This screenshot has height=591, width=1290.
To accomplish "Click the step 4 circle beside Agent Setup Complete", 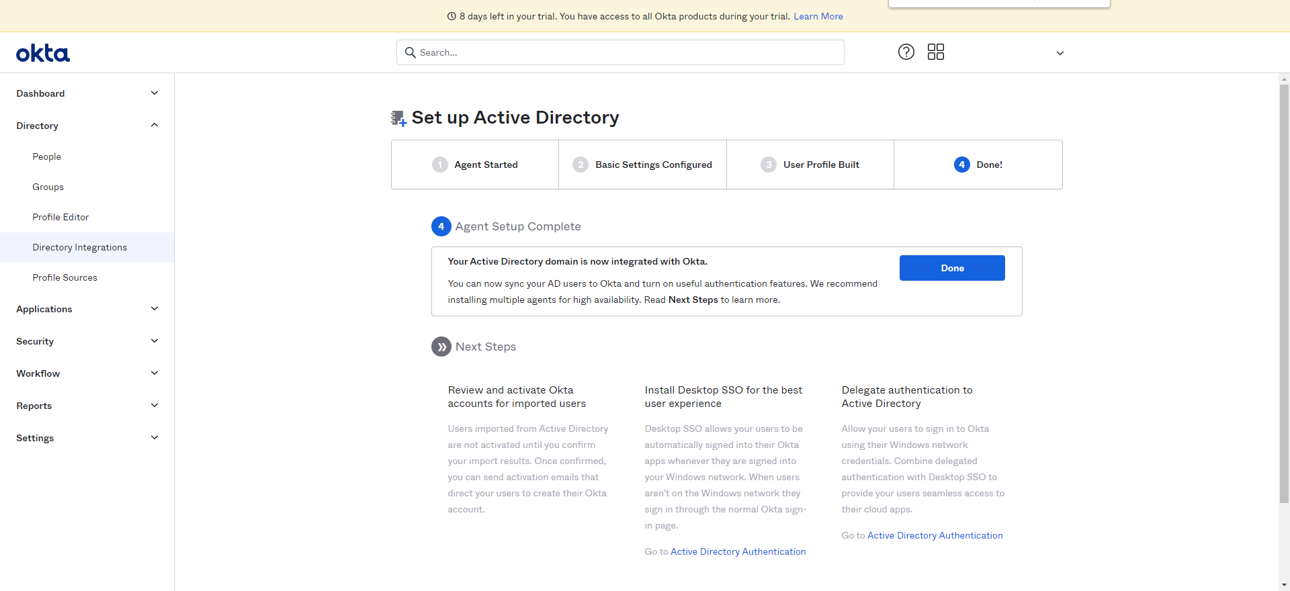I will coord(441,226).
